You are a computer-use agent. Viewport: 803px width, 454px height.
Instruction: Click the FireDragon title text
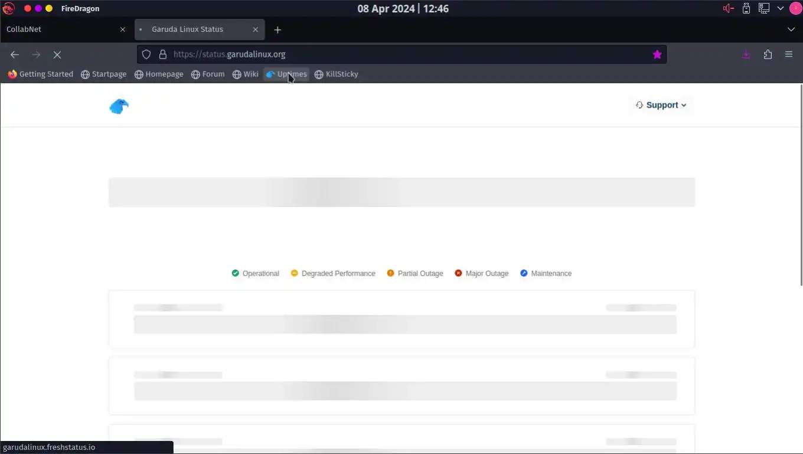(80, 8)
